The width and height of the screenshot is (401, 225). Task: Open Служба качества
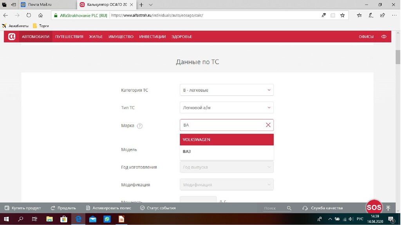click(x=323, y=208)
